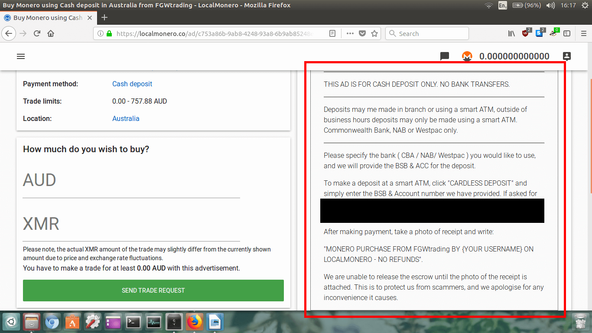
Task: Open the extension with green badge
Action: 554,33
